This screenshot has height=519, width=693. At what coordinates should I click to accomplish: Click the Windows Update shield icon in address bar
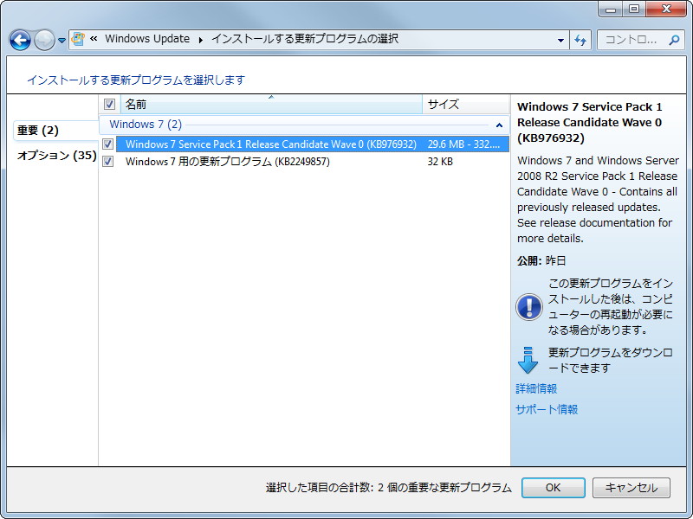click(x=77, y=39)
